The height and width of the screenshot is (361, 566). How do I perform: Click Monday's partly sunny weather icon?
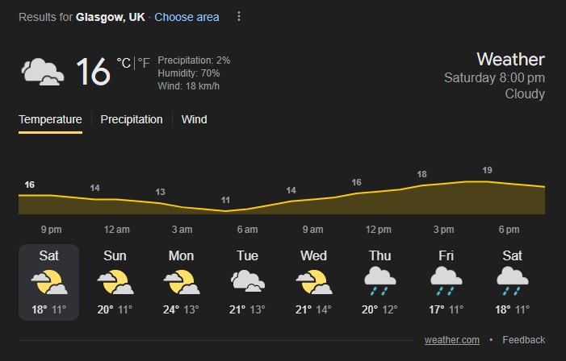pos(181,282)
